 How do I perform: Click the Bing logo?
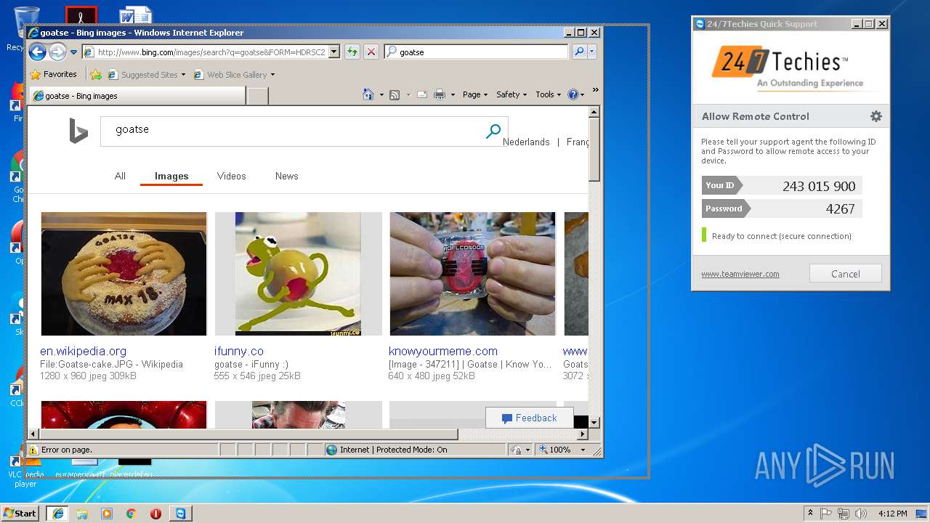point(78,131)
